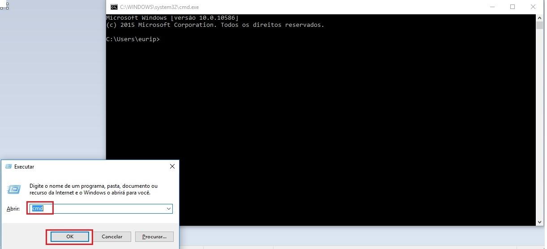Click the cmd.exe window title text
The image size is (547, 249).
tap(159, 7)
